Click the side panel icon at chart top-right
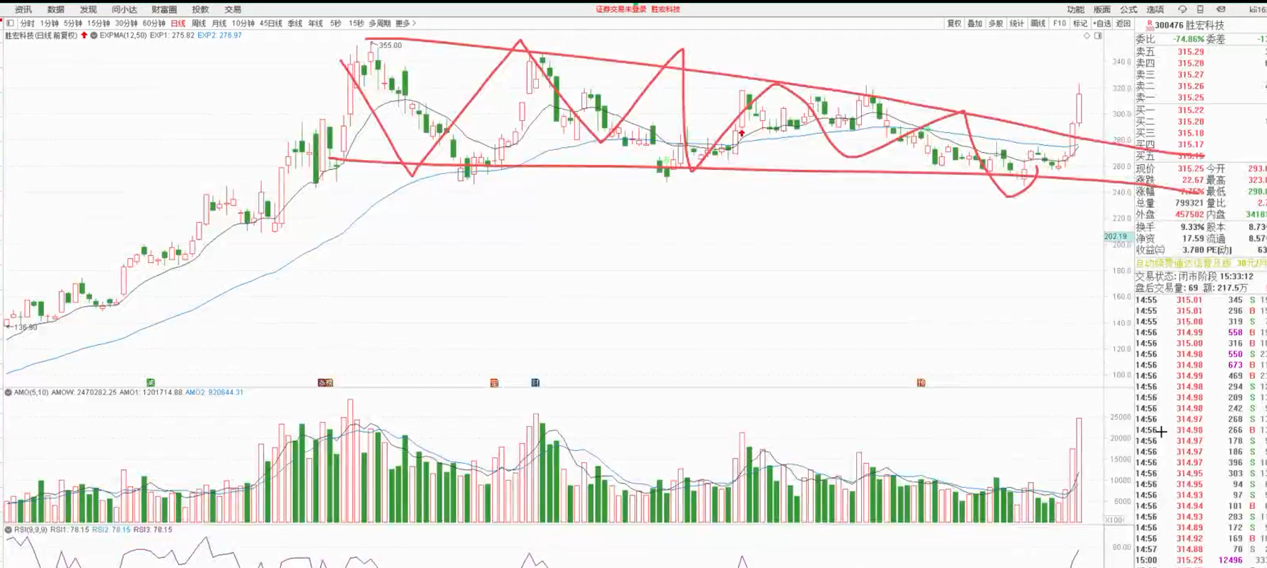Screen dimensions: 1267x568 (x=1098, y=36)
